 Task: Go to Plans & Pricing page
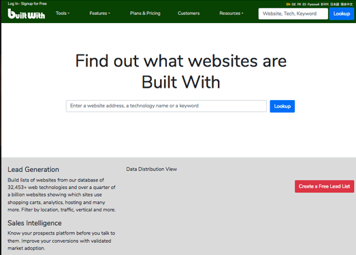145,13
